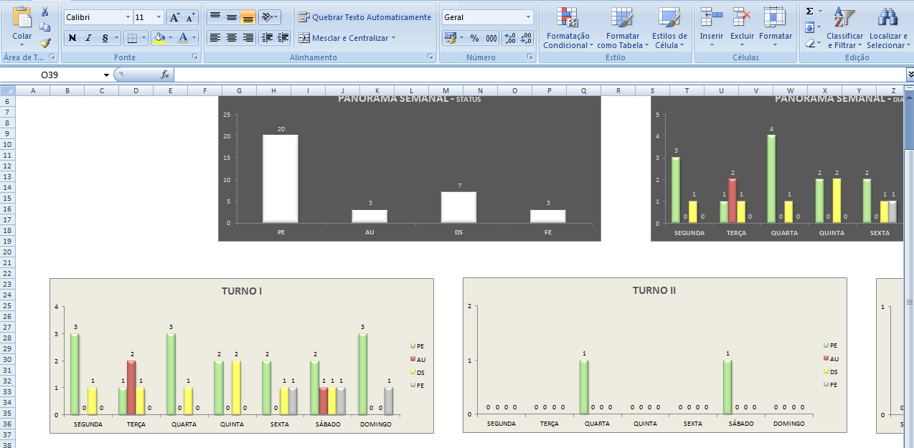The width and height of the screenshot is (914, 448).
Task: Click Quebrar Texto Automaticamente
Action: (365, 17)
